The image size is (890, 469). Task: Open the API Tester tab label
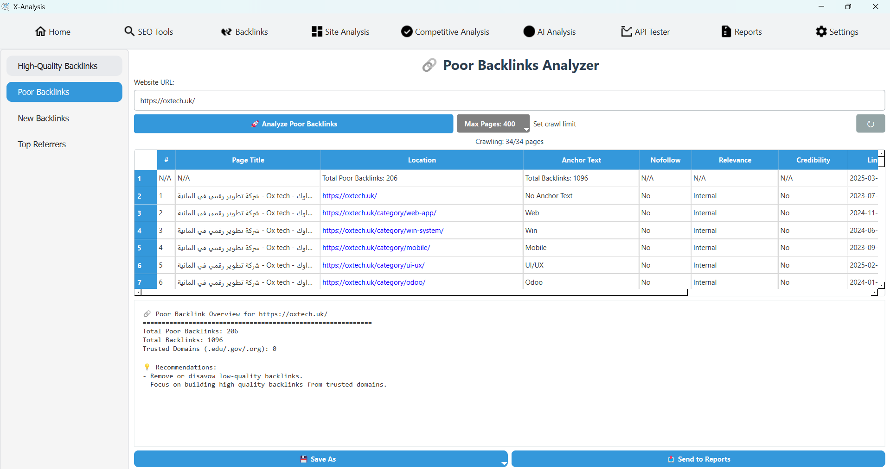click(652, 32)
